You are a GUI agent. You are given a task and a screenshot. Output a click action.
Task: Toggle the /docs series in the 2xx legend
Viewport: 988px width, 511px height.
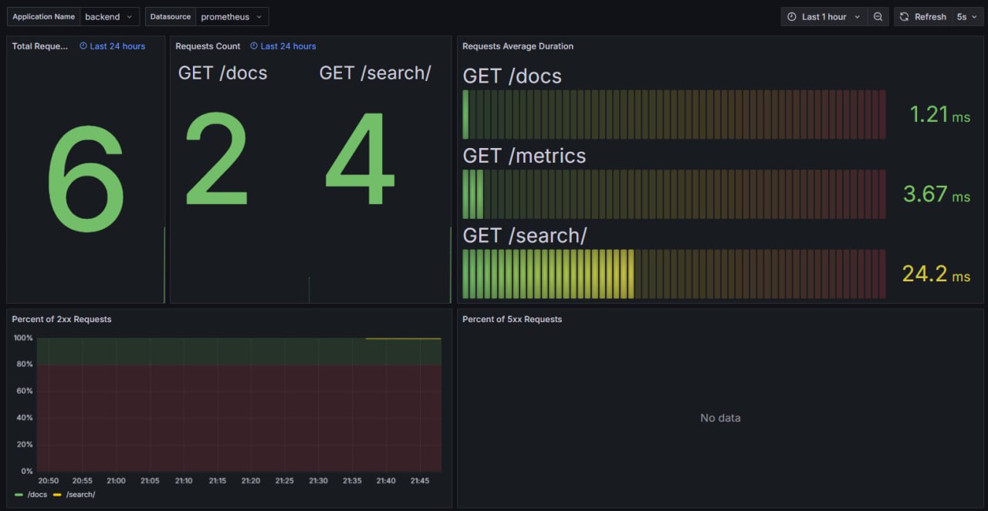click(x=36, y=494)
